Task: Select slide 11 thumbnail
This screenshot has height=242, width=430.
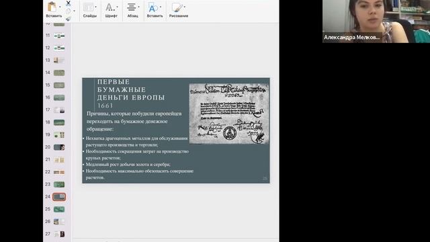Action: pos(59,36)
